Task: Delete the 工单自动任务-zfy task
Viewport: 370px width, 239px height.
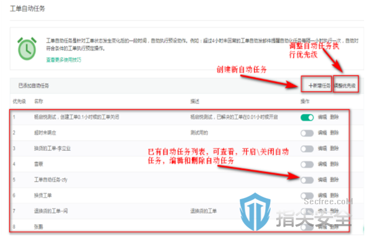Action: [334, 179]
